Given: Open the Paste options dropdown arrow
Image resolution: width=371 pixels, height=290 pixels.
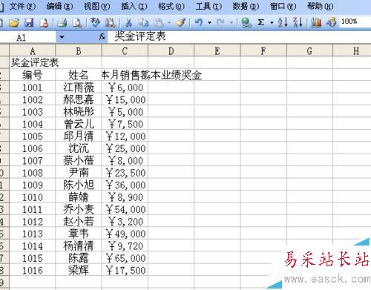Looking at the screenshot, I should click(169, 23).
